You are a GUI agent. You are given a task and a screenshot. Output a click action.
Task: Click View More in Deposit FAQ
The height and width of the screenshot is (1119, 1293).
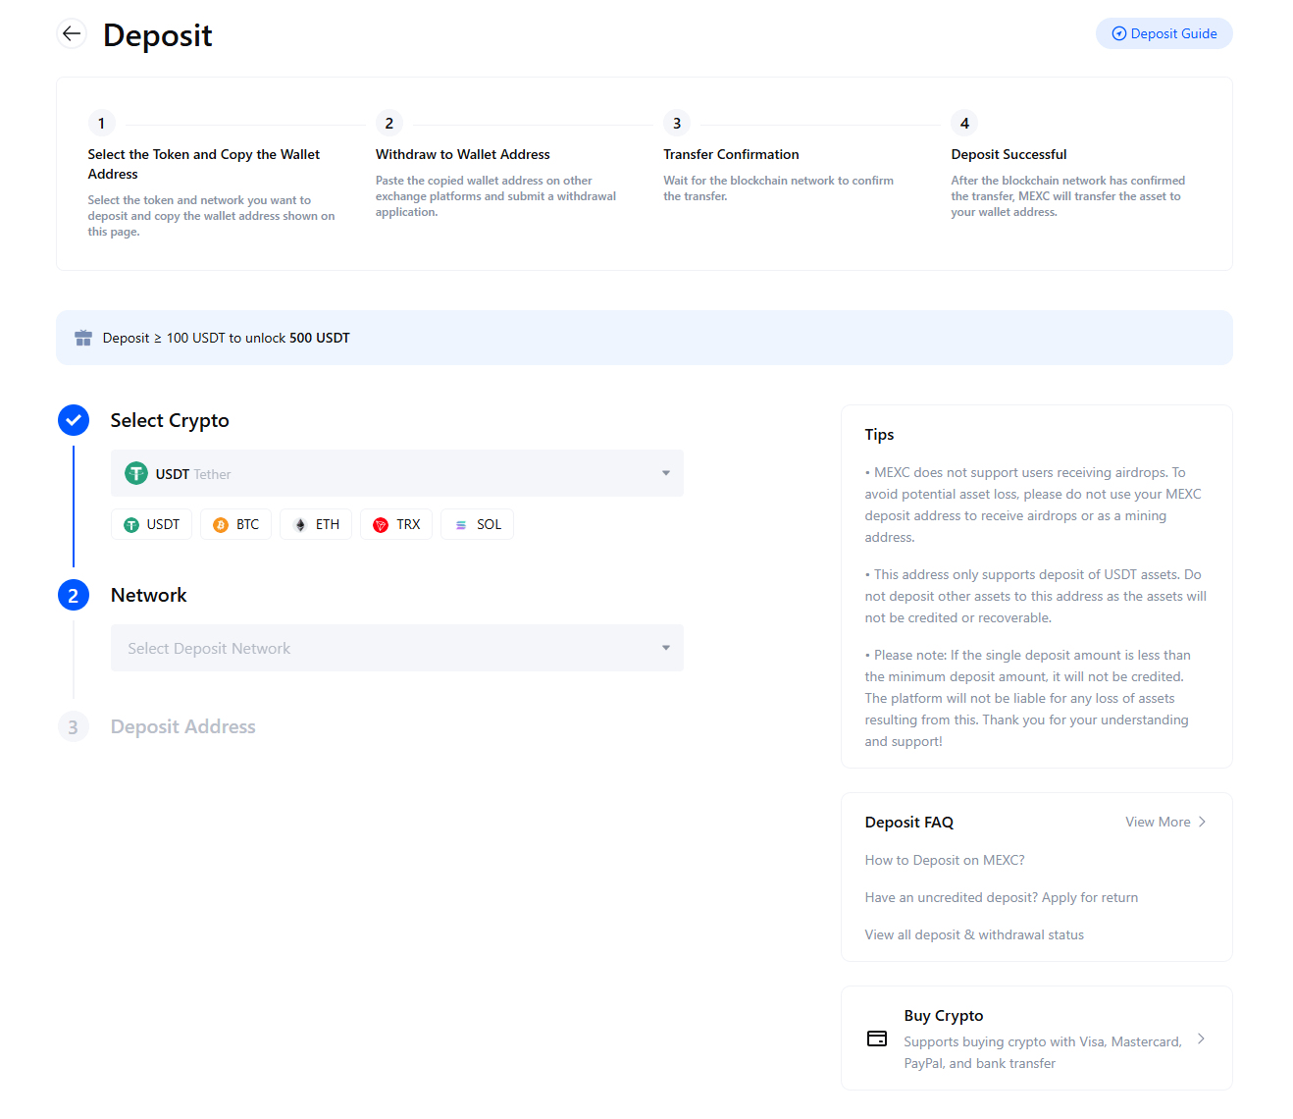[1158, 822]
